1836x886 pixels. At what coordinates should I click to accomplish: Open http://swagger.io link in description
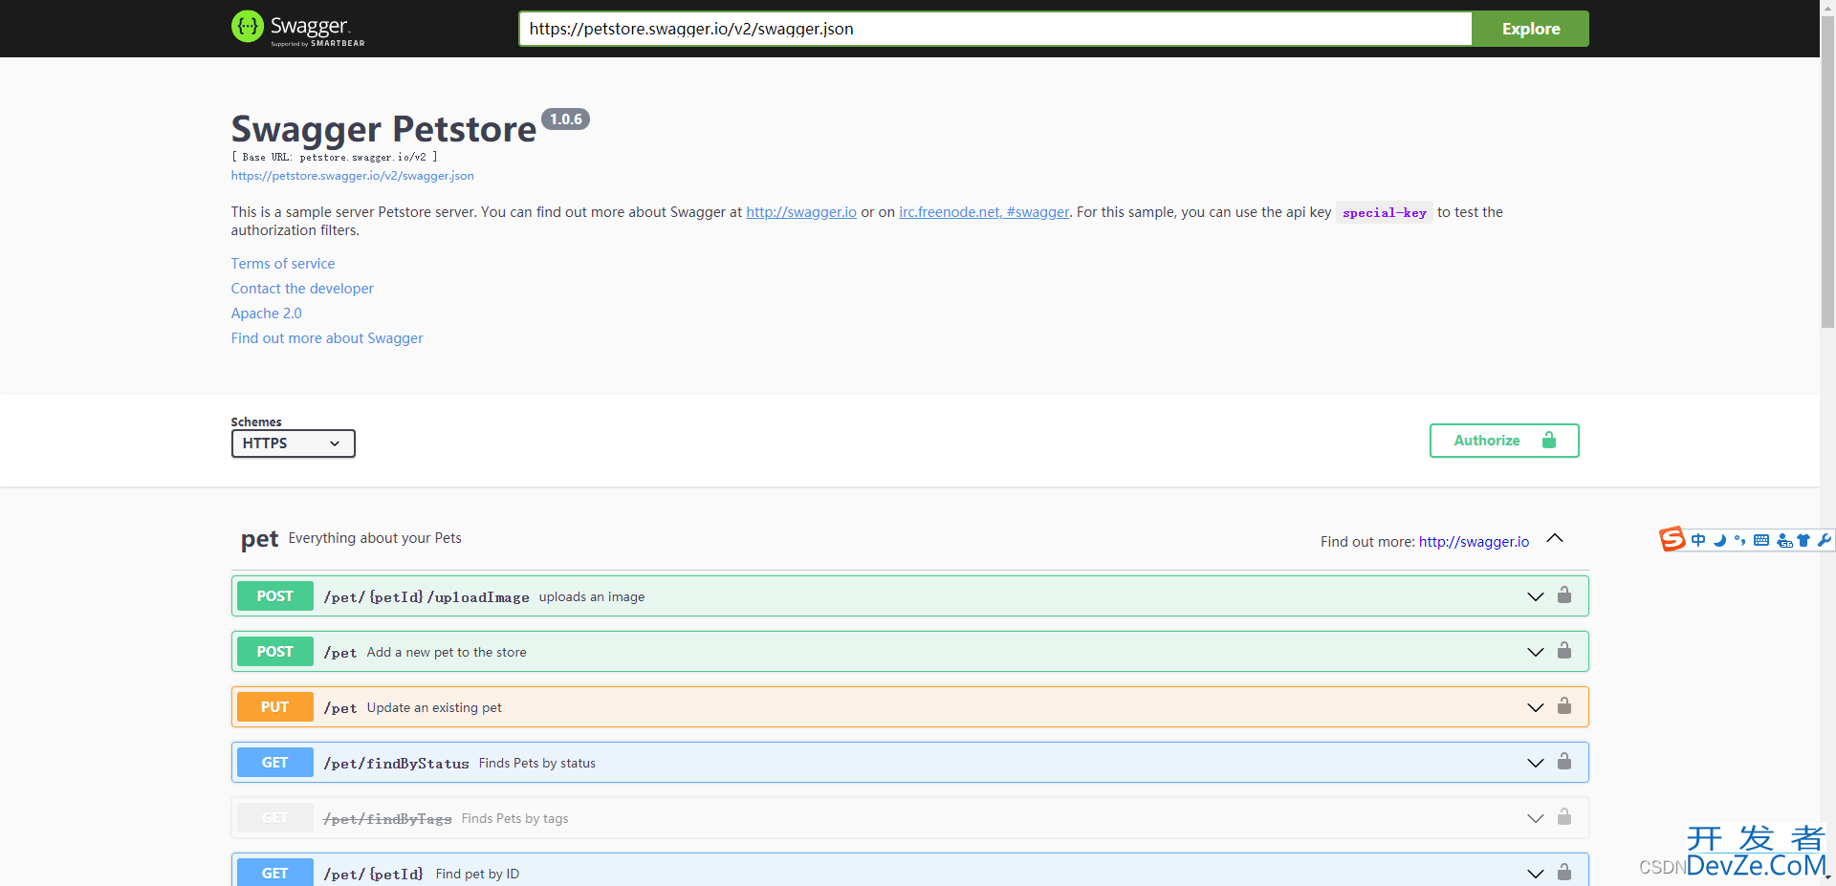pyautogui.click(x=801, y=212)
